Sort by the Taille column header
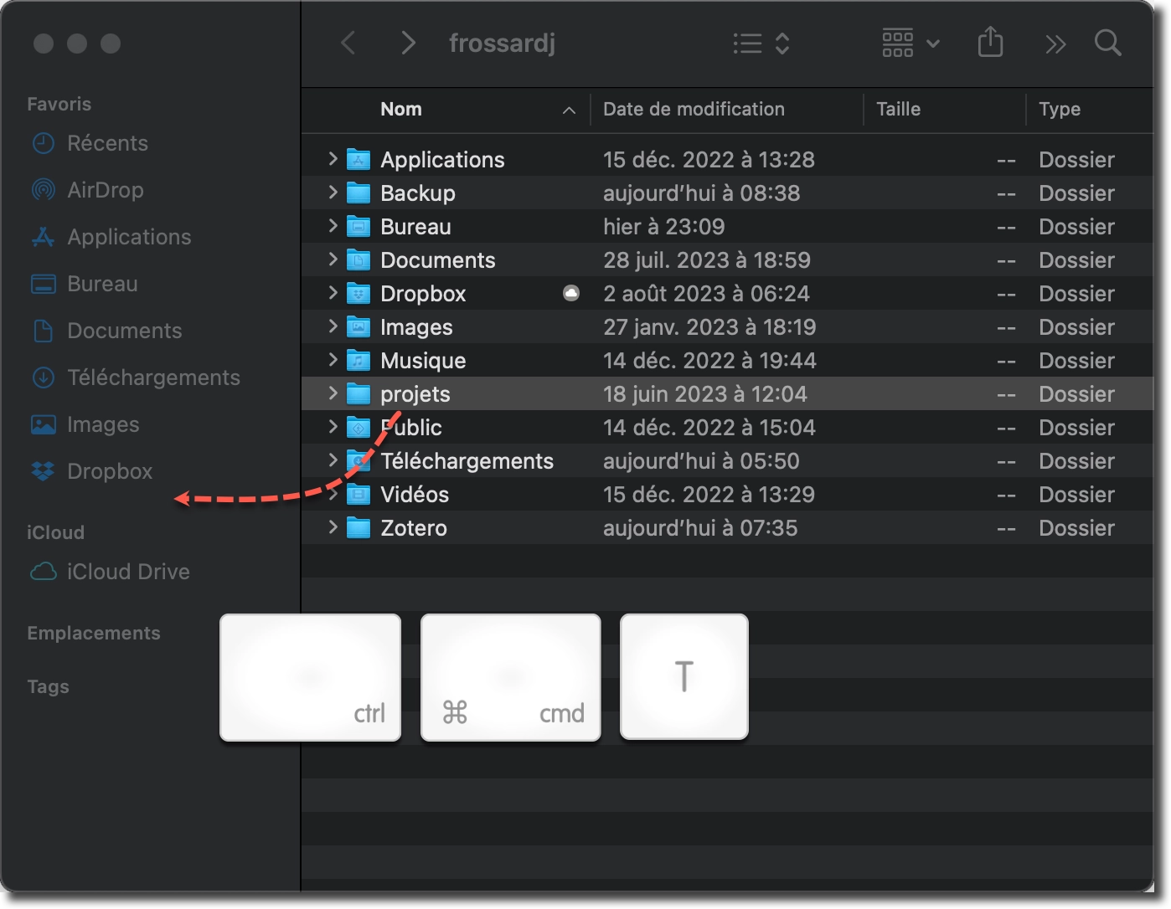The image size is (1171, 909). click(x=898, y=109)
